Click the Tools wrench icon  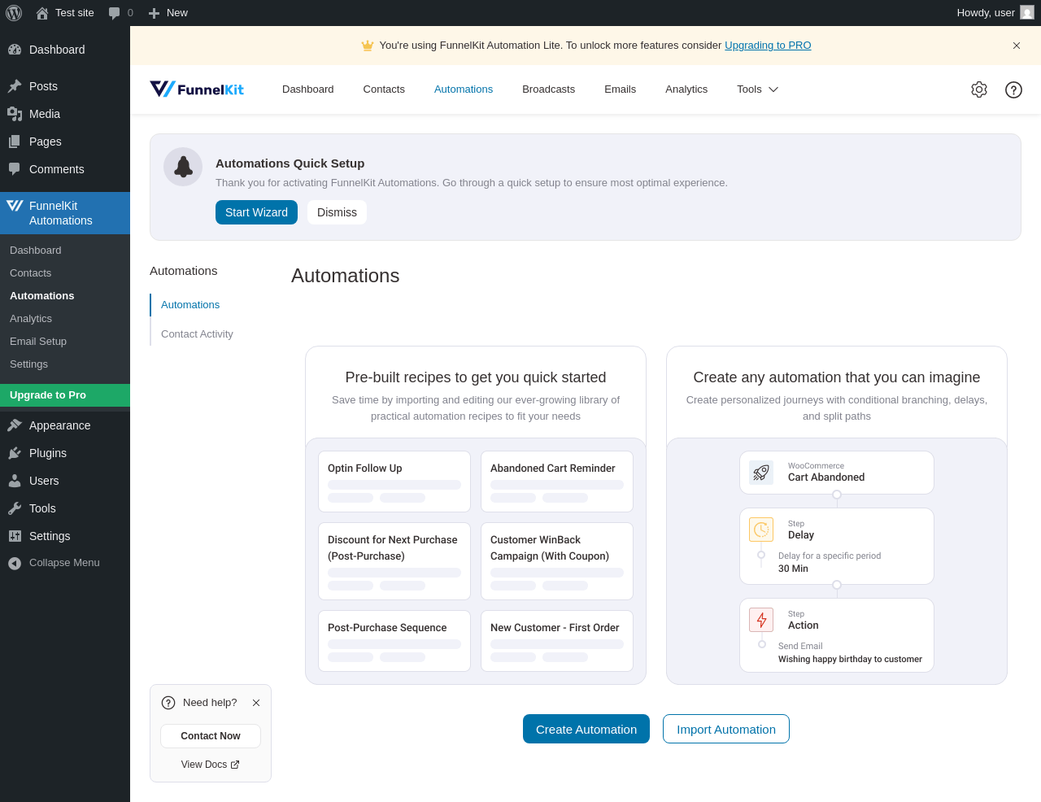tap(15, 508)
